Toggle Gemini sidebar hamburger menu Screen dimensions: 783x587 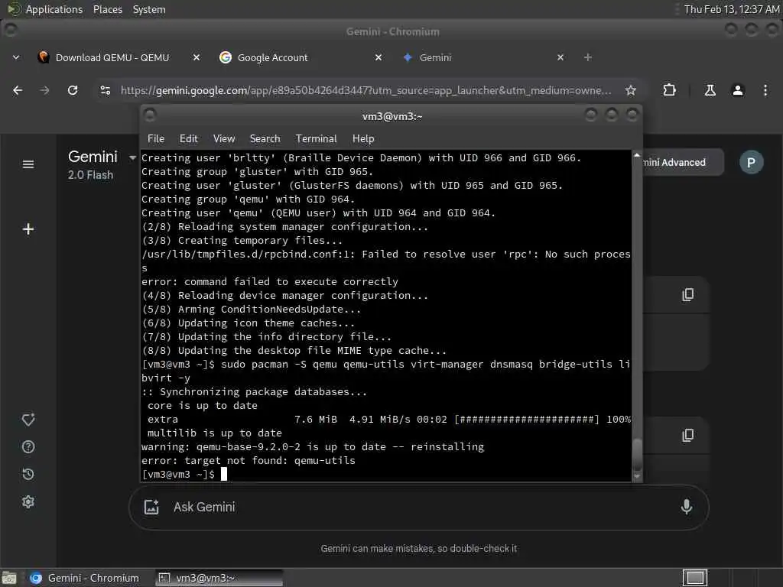(x=28, y=164)
